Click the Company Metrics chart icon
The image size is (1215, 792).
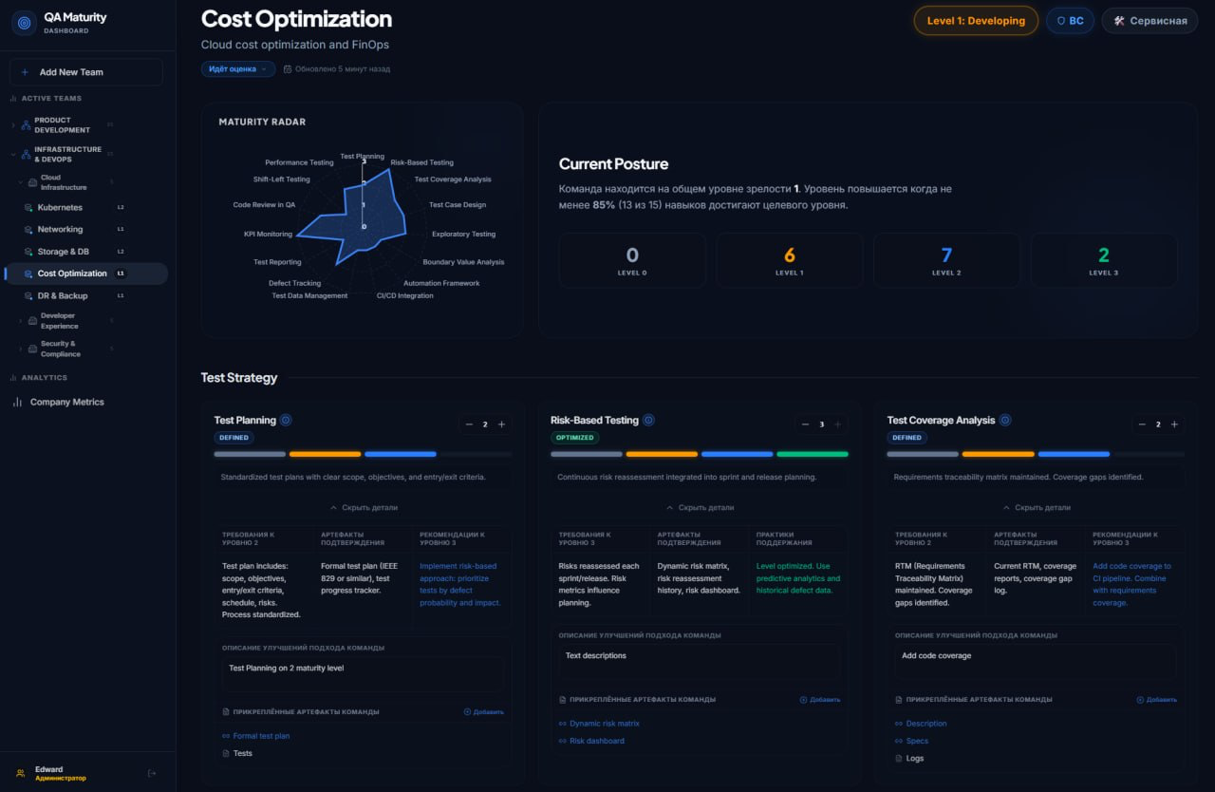tap(17, 402)
